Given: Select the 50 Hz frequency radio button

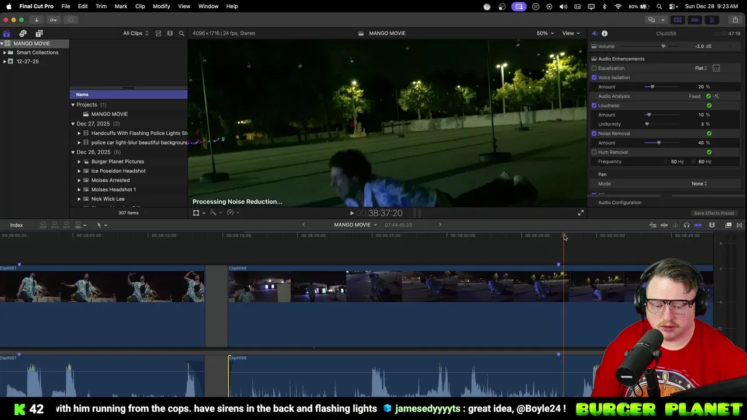Looking at the screenshot, I should 666,162.
